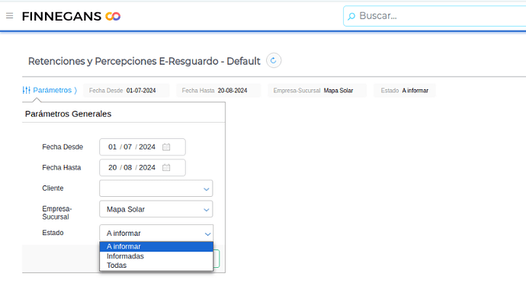Click the Finnegans logo
Screen dimensions: 526x306
pyautogui.click(x=71, y=16)
